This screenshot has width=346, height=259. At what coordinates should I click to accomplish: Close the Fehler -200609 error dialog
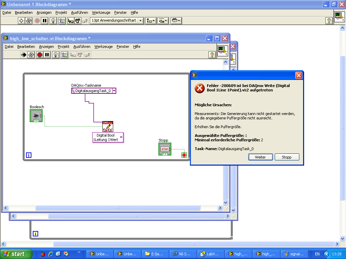tap(299, 76)
